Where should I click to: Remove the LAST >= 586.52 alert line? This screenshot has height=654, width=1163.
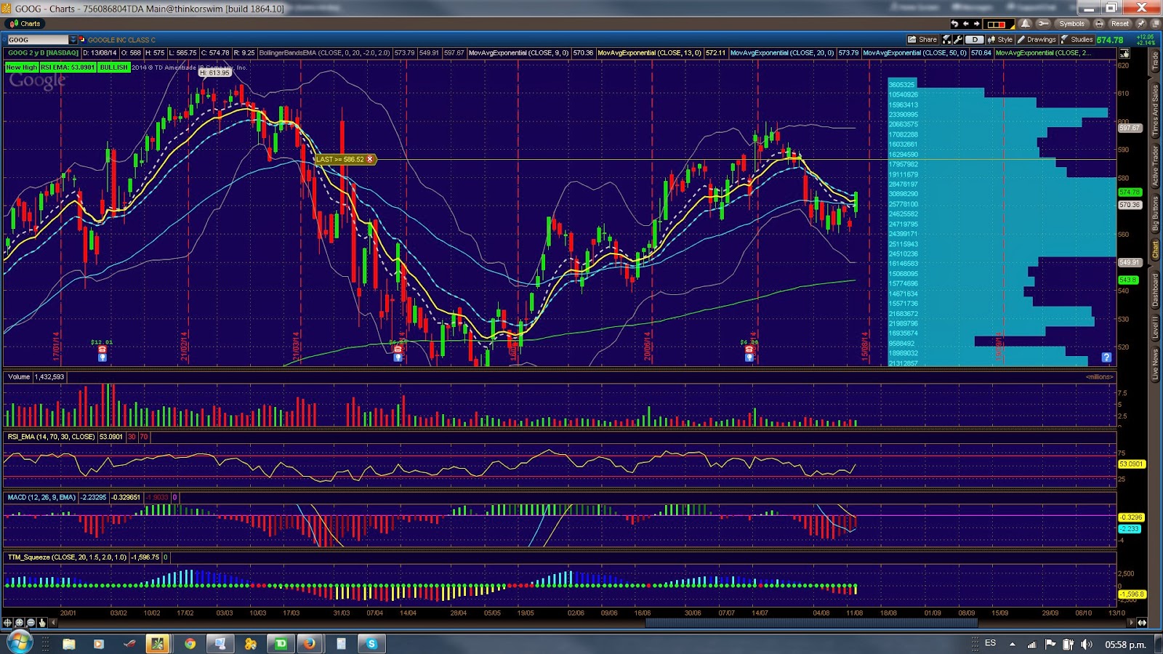pos(370,159)
